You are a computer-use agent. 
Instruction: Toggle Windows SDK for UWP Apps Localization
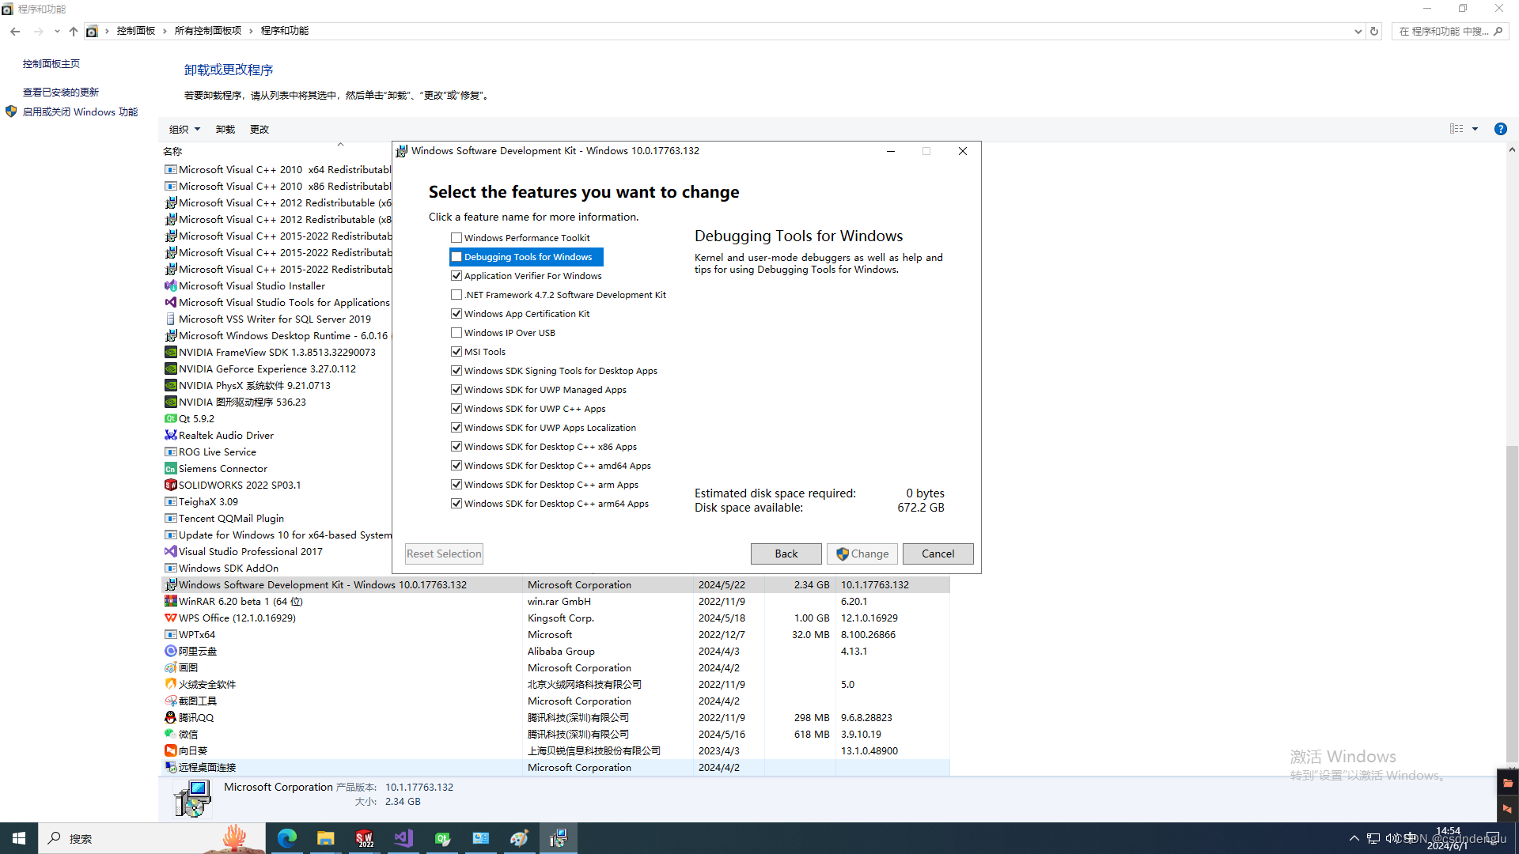coord(456,428)
